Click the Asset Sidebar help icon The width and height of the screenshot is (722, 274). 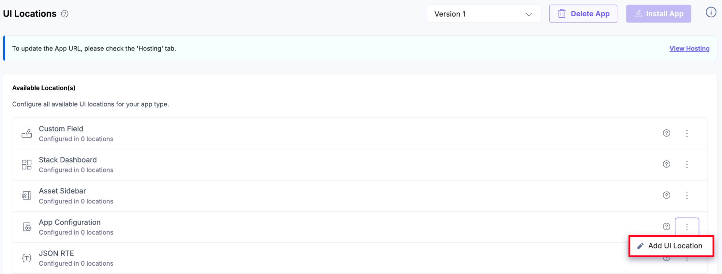pos(666,195)
